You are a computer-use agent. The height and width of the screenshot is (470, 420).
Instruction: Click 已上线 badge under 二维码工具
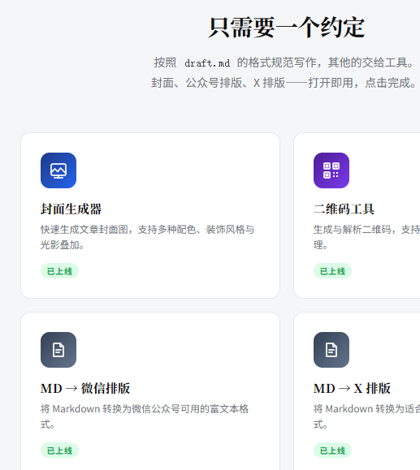click(x=332, y=271)
